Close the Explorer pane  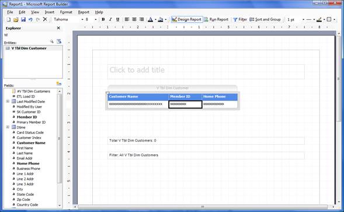pyautogui.click(x=58, y=28)
